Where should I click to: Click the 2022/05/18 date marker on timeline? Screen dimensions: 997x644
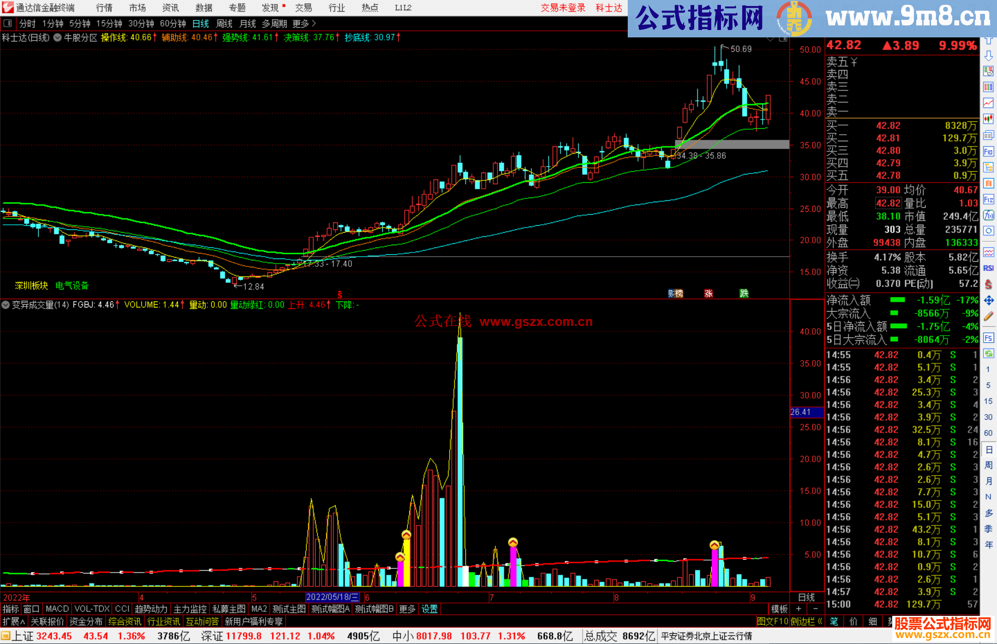[x=332, y=597]
